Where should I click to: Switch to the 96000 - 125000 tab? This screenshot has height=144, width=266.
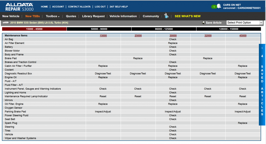pyautogui.click(x=164, y=29)
